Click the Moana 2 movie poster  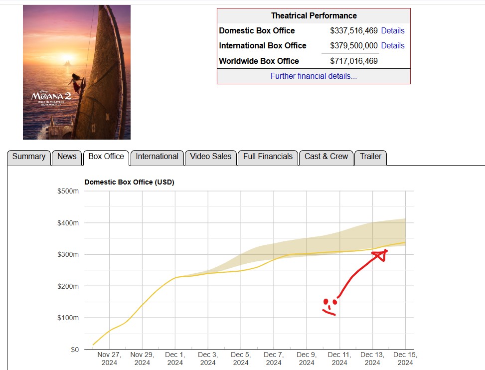tap(77, 72)
